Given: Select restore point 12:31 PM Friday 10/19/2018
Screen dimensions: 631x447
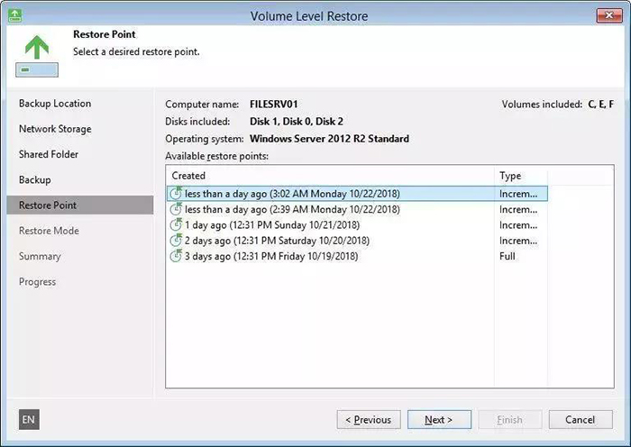Looking at the screenshot, I should click(x=357, y=256).
